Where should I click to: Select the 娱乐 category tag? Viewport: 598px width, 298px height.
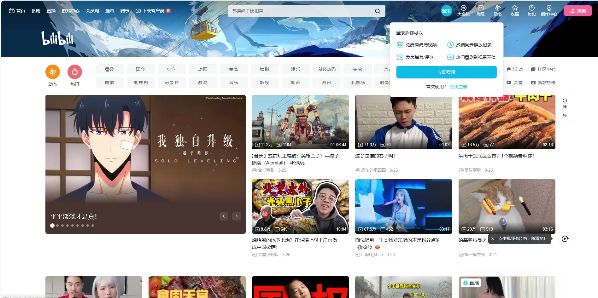pyautogui.click(x=296, y=69)
